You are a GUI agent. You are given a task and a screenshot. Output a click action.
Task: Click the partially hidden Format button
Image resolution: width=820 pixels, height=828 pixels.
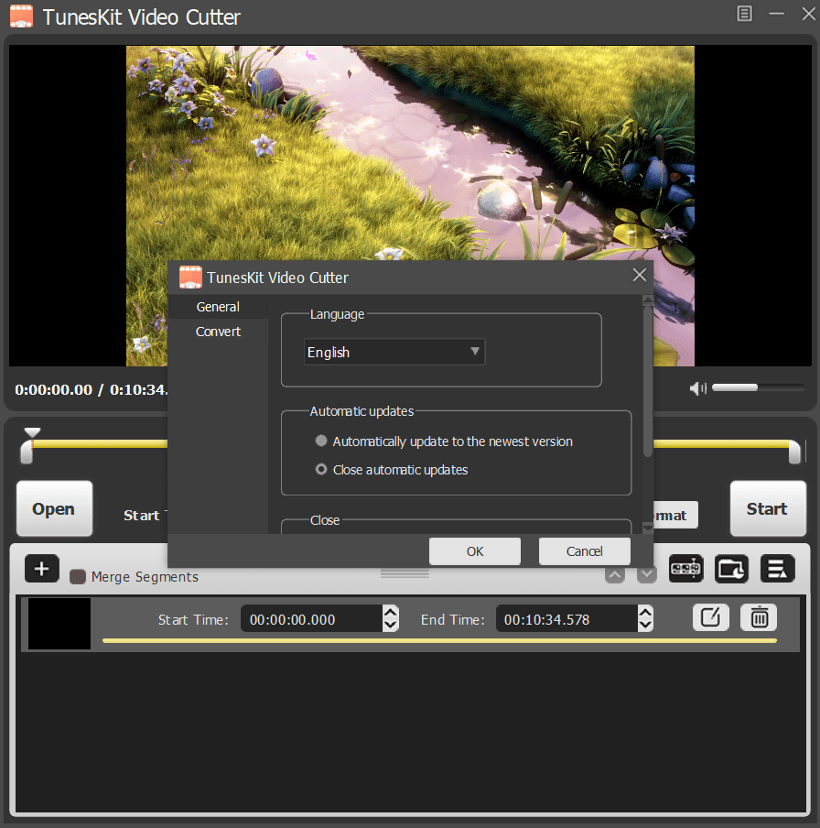pos(675,515)
